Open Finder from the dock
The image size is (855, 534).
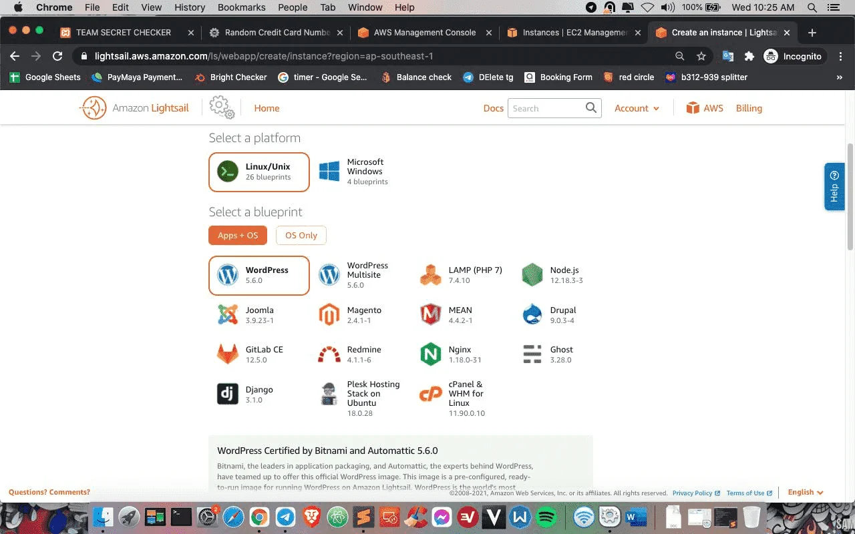pyautogui.click(x=103, y=517)
